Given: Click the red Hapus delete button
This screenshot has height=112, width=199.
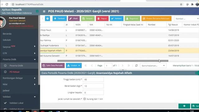Looking at the screenshot, I should [102, 19].
